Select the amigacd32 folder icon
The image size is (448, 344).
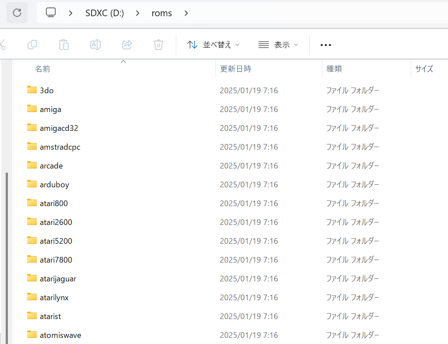tap(32, 127)
